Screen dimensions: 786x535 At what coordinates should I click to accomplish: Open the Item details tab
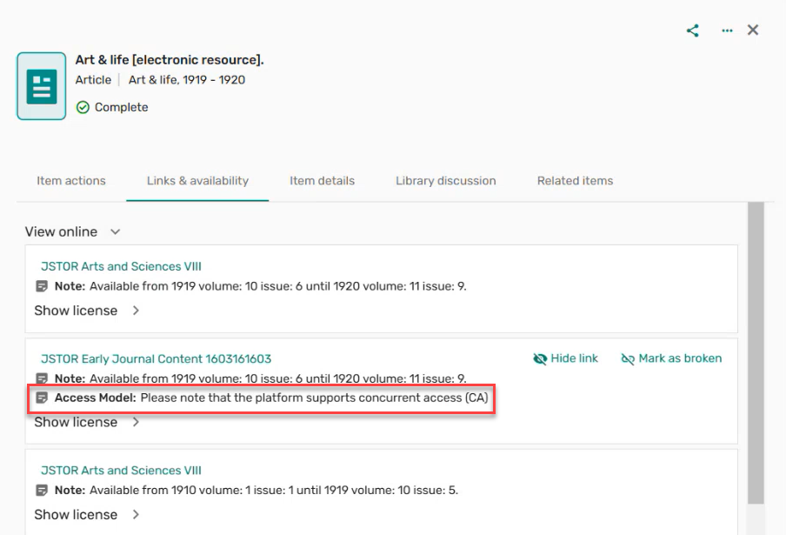(323, 181)
